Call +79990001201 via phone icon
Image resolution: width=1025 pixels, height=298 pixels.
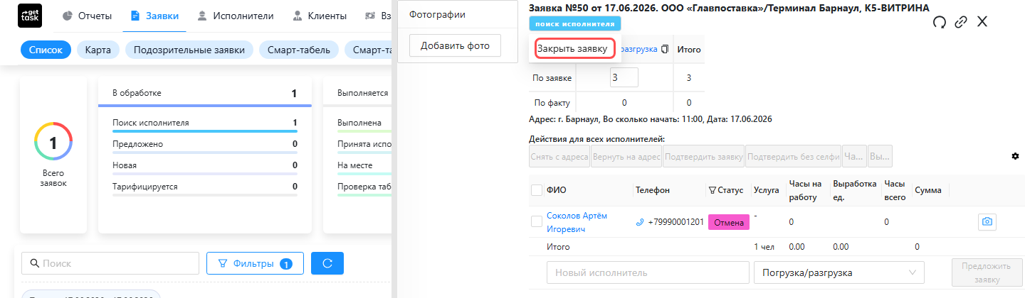click(639, 222)
